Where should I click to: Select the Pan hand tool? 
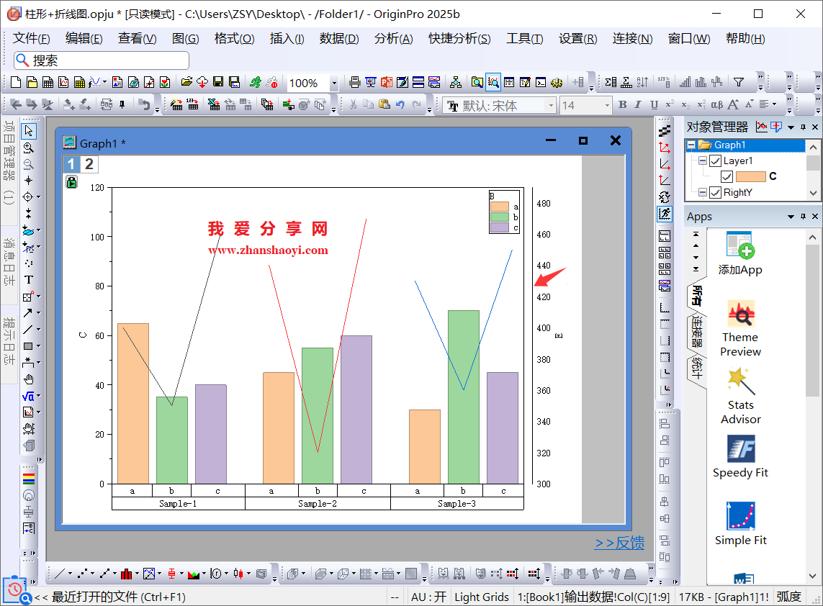[x=29, y=379]
